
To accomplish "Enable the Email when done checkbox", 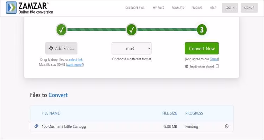I will click(x=217, y=66).
